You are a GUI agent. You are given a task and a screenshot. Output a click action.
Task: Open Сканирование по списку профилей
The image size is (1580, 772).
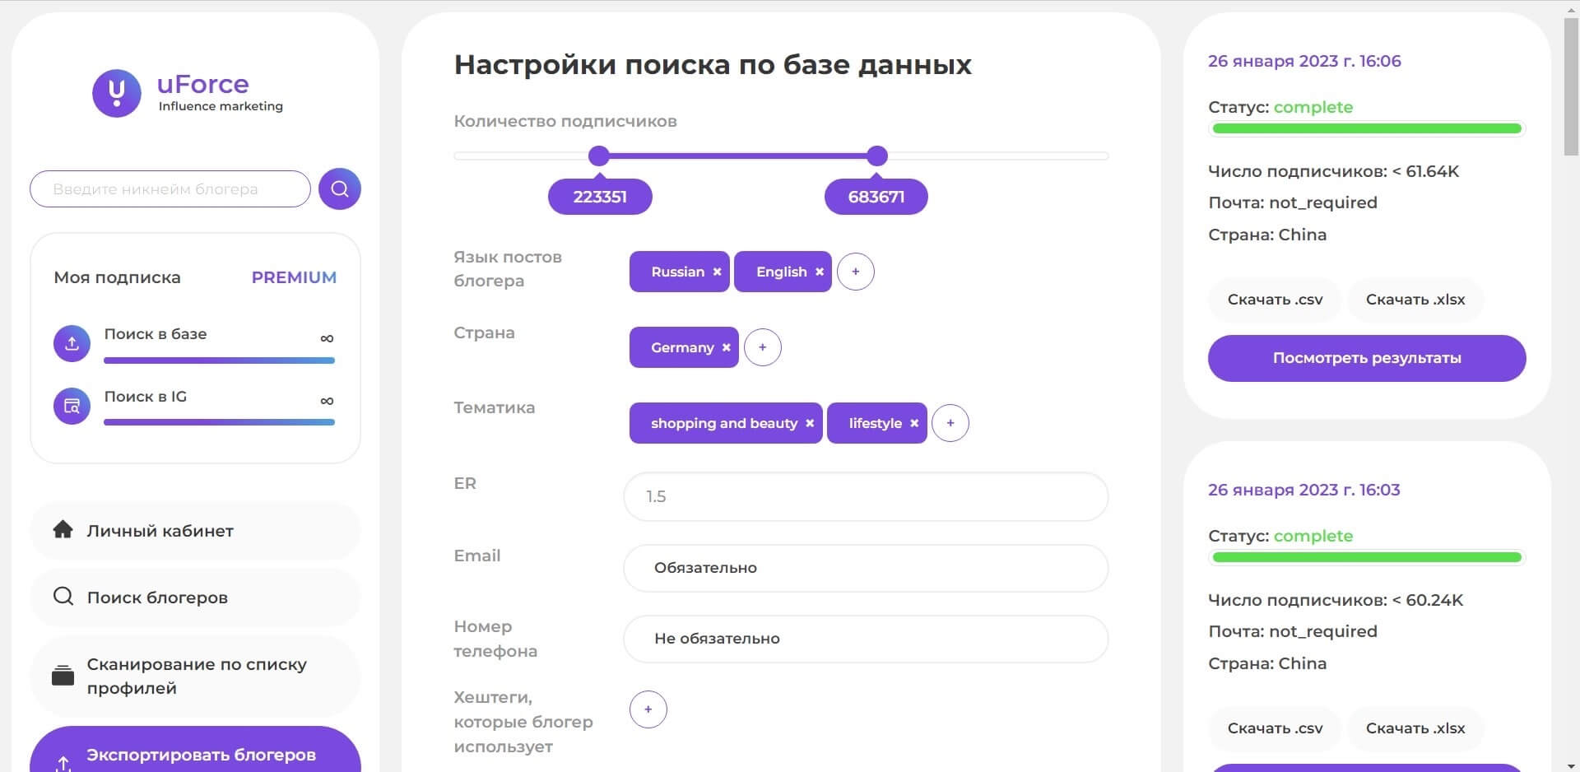point(195,676)
